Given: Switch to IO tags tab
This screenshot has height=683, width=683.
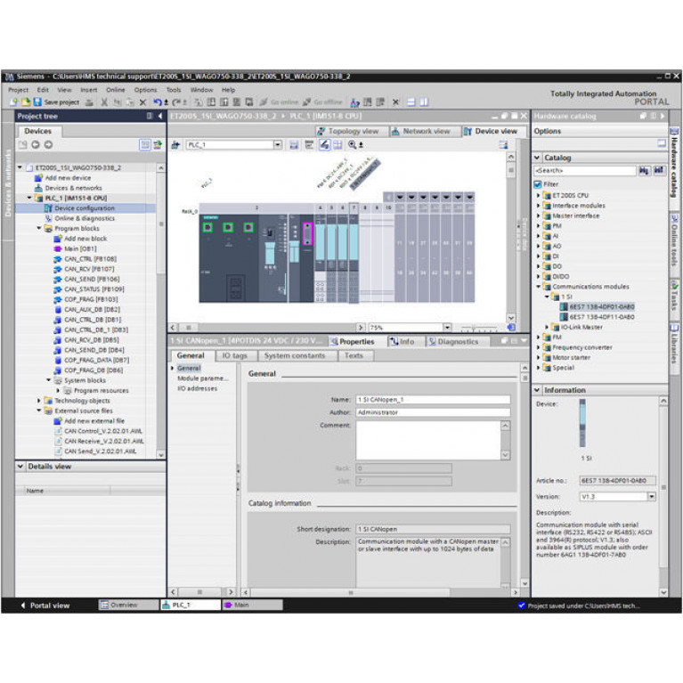Looking at the screenshot, I should tap(234, 356).
